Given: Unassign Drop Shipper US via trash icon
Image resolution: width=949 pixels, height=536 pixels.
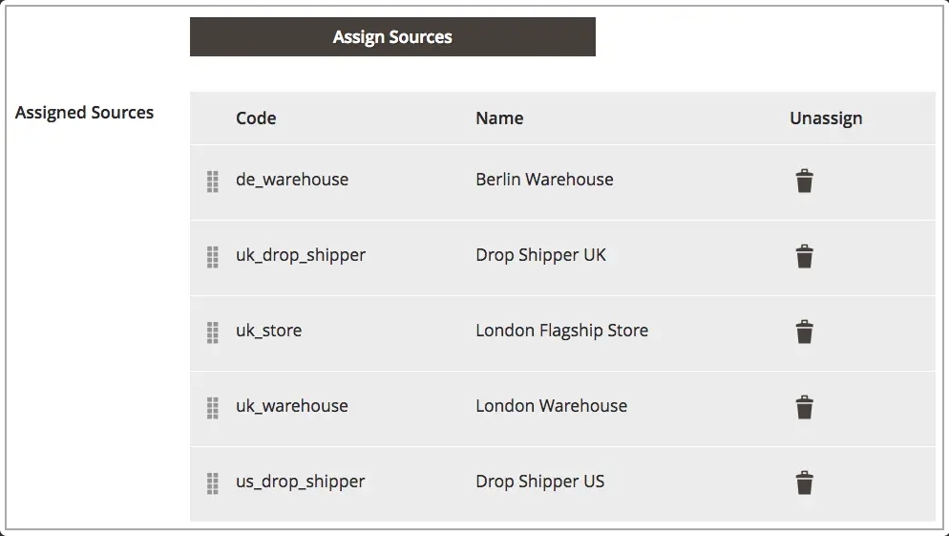Looking at the screenshot, I should (804, 482).
